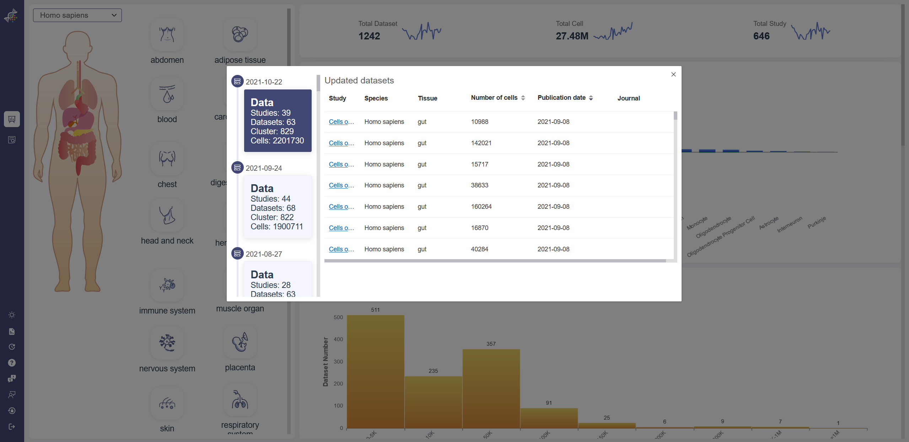The width and height of the screenshot is (909, 442).
Task: Click the report file icon in sidebar
Action: [12, 331]
